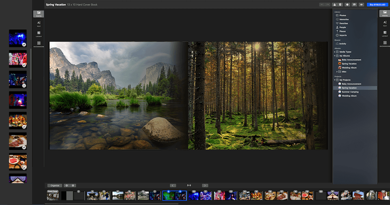Click the toolbar icon right of Redo
The image size is (390, 205).
click(334, 4)
